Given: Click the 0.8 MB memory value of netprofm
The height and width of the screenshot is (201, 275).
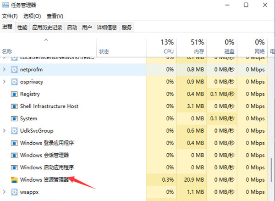Looking at the screenshot, I should pyautogui.click(x=195, y=69).
